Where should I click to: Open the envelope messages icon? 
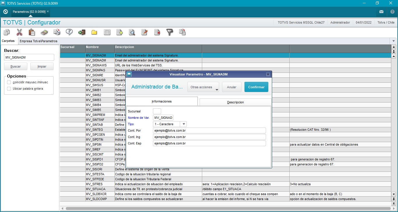click(381, 12)
